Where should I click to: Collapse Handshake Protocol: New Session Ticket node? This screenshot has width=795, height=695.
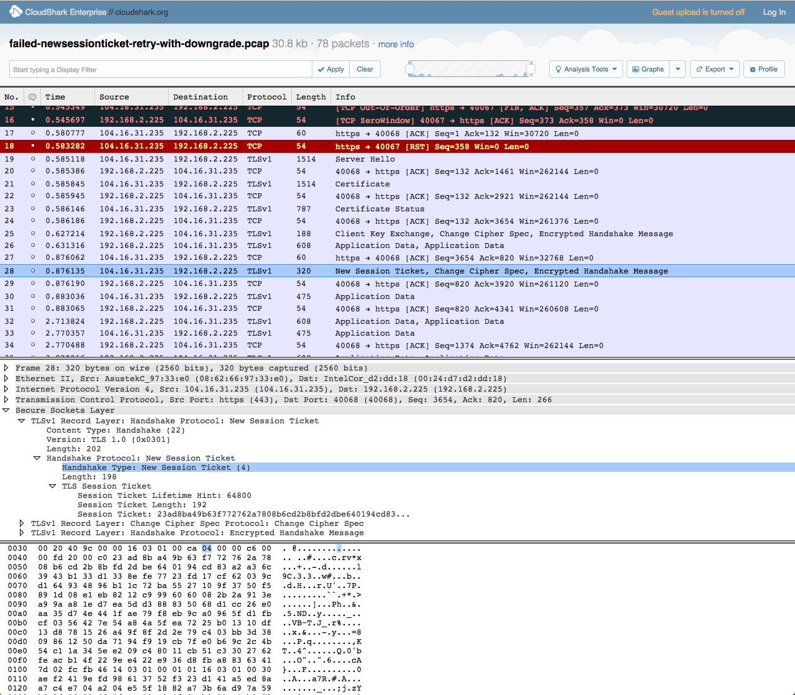[37, 458]
